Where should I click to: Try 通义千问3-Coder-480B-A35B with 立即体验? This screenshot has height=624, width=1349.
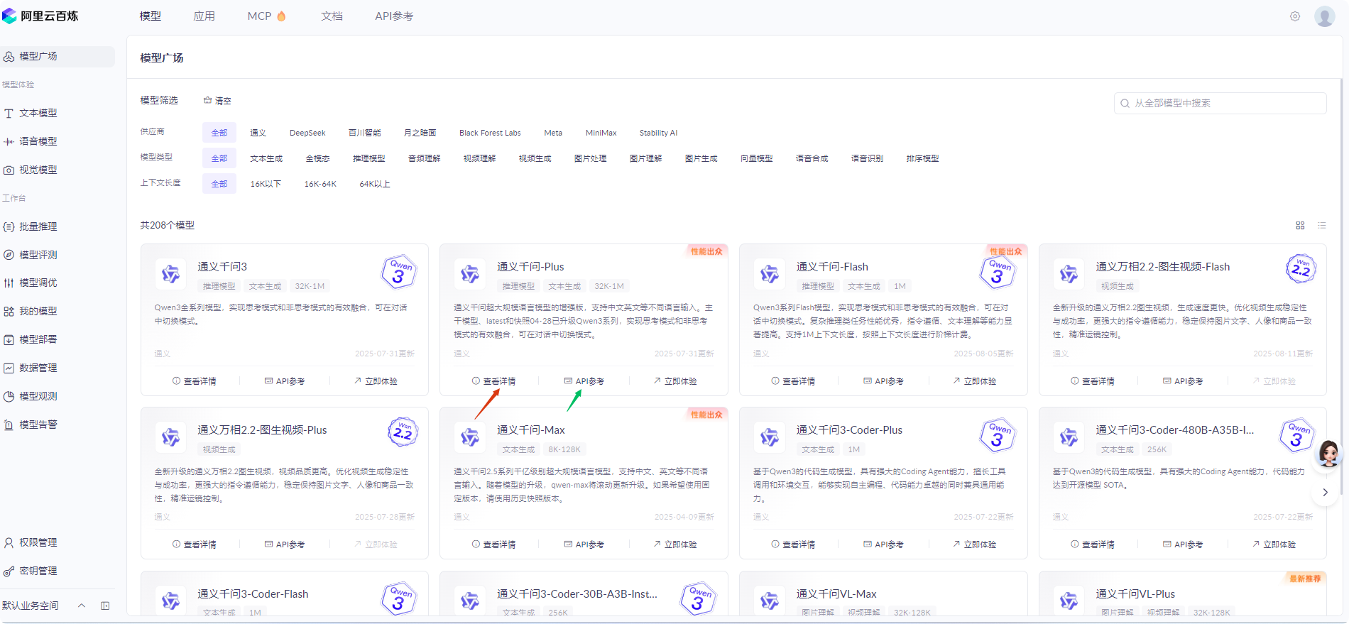pos(1274,544)
